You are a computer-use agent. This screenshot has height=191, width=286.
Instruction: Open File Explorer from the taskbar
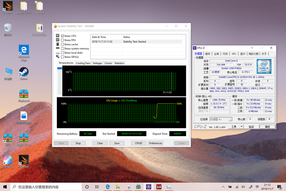[x=118, y=187]
